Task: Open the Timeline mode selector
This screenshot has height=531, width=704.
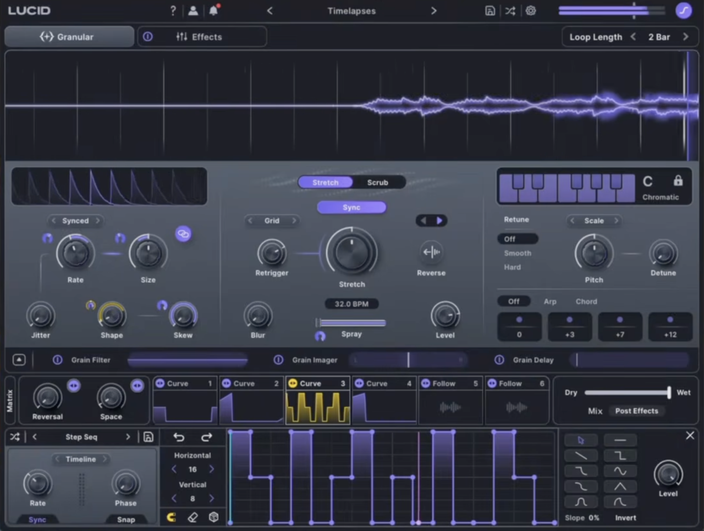Action: coord(81,459)
